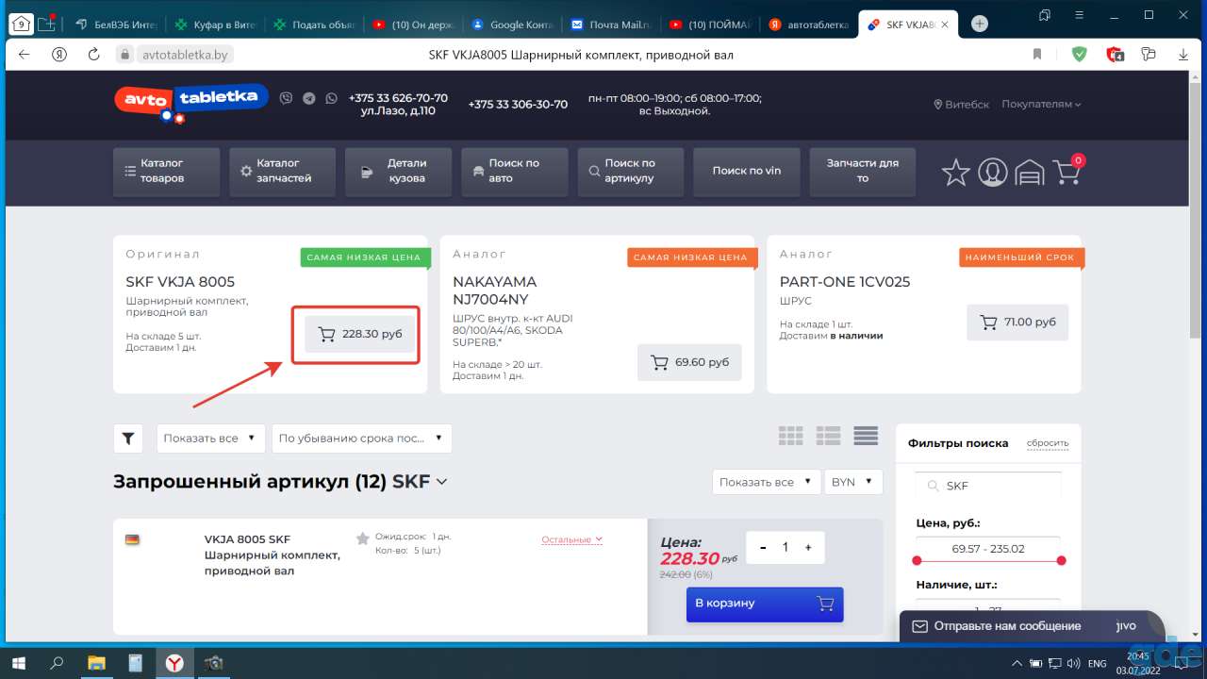Click the 228.30 руб cart button for SKF VKJA 8005
1207x679 pixels.
(x=359, y=334)
